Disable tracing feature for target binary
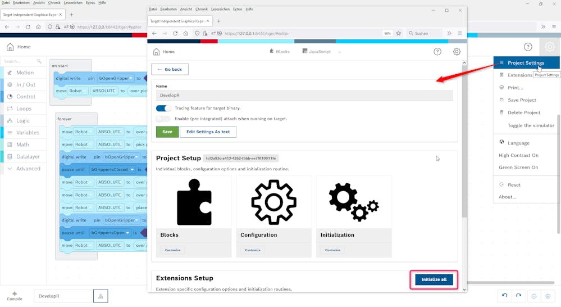Image resolution: width=561 pixels, height=307 pixels. pyautogui.click(x=163, y=108)
